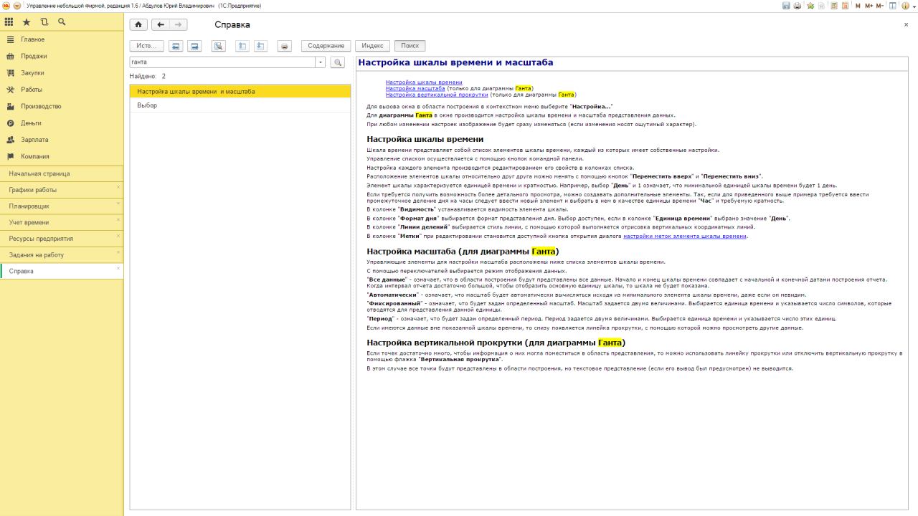918x516 pixels.
Task: Click previous help topic icon
Action: coord(176,46)
